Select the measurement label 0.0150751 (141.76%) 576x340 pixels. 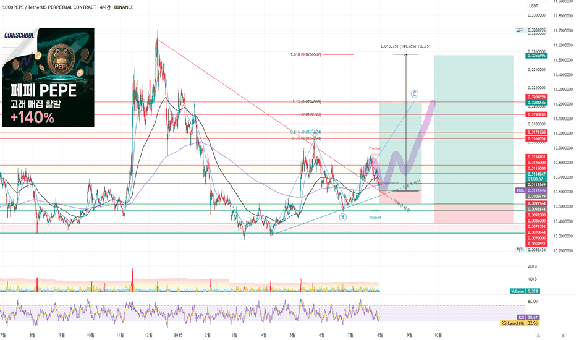[405, 46]
